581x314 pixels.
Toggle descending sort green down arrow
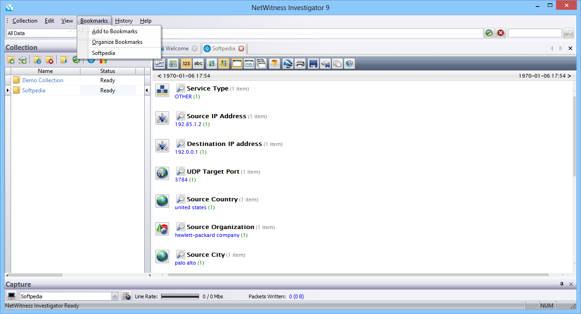(223, 64)
